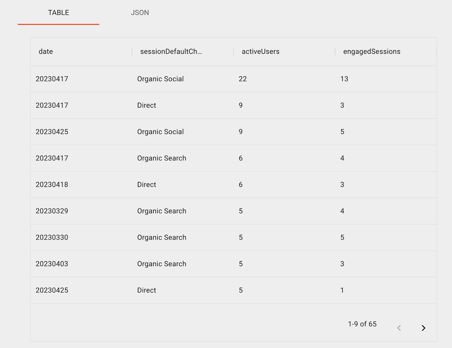Switch to the JSON tab
This screenshot has width=452, height=348.
tap(140, 13)
